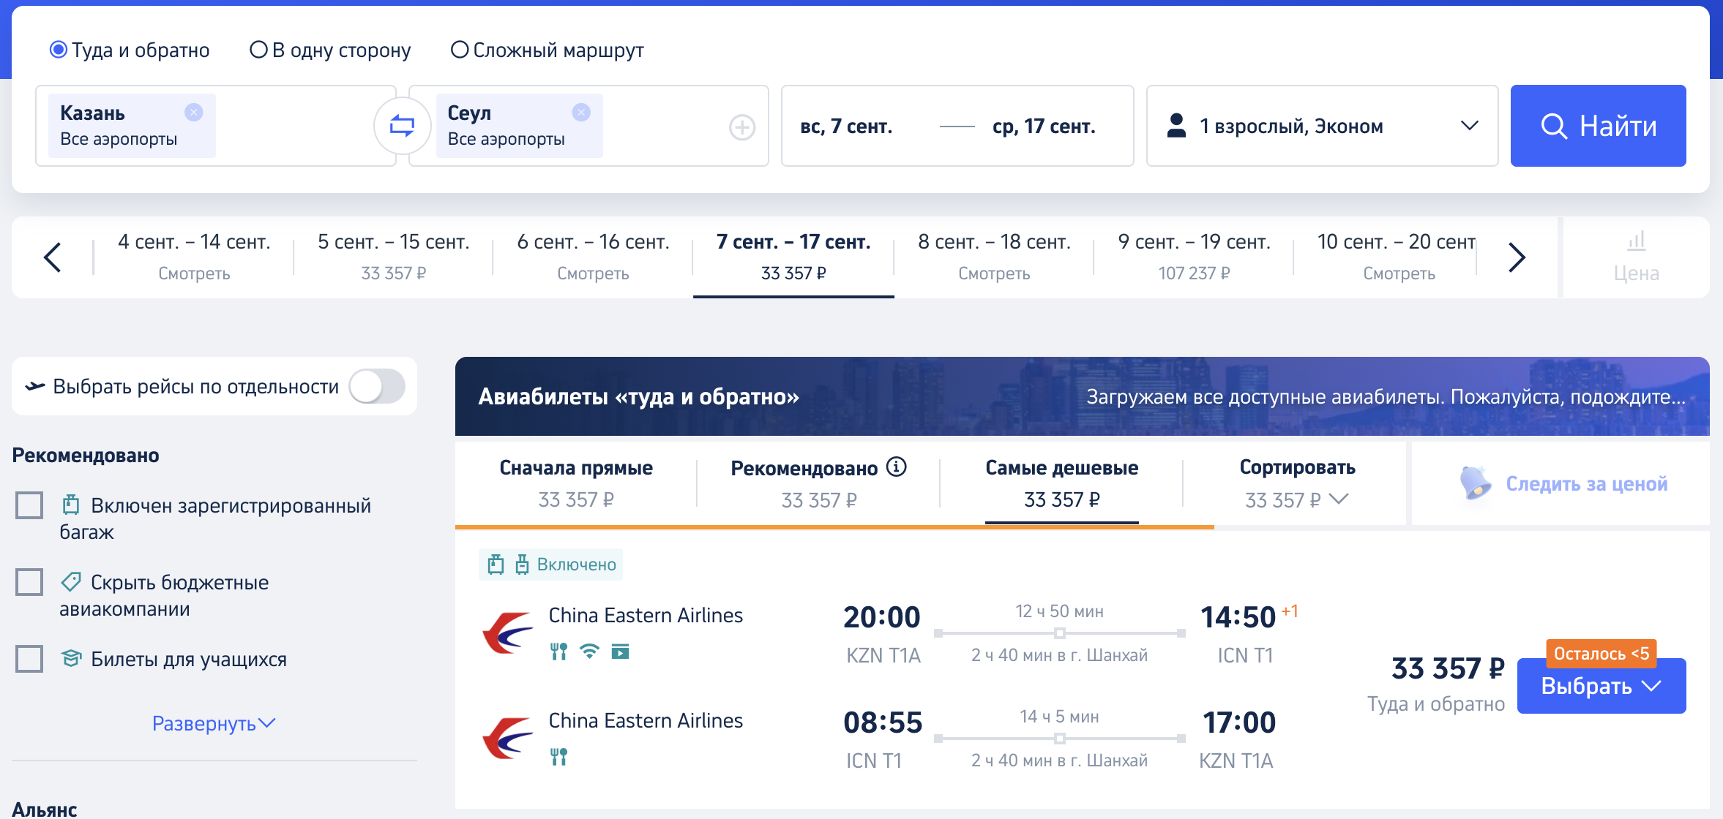Image resolution: width=1723 pixels, height=819 pixels.
Task: Select В одну сторону radio button
Action: point(258,50)
